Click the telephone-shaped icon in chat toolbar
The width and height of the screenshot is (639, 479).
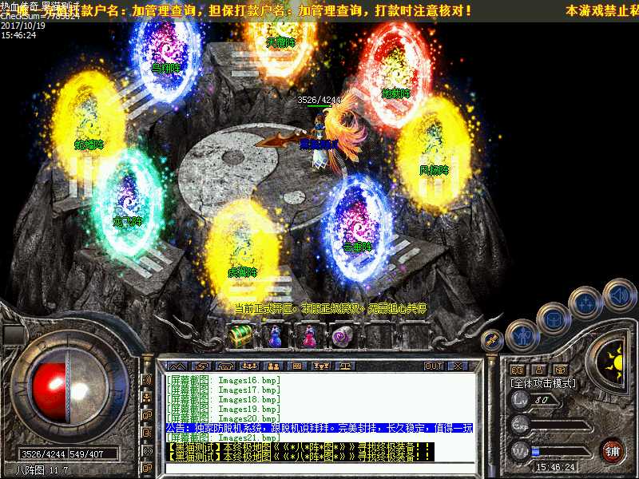tap(225, 366)
